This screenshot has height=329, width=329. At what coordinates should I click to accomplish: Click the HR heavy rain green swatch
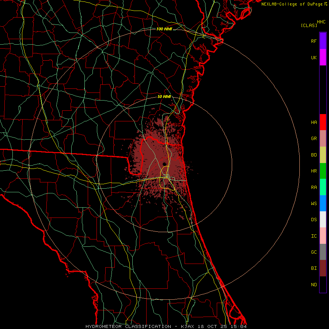(323, 171)
